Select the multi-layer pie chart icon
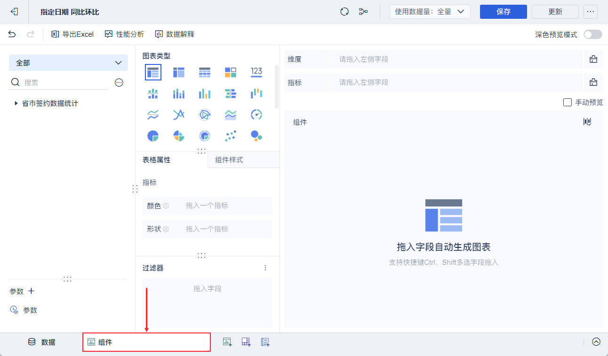 click(205, 136)
